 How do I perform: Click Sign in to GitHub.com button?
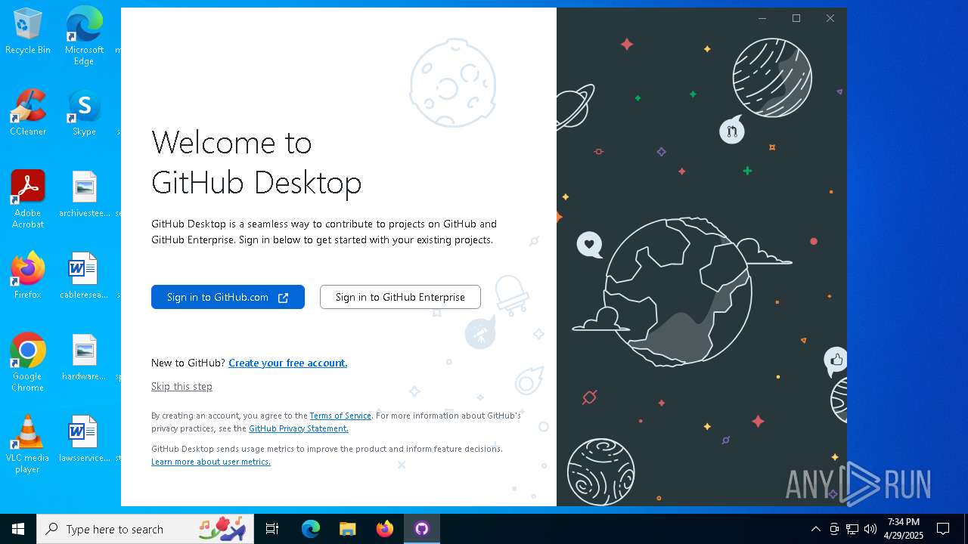[x=228, y=297]
